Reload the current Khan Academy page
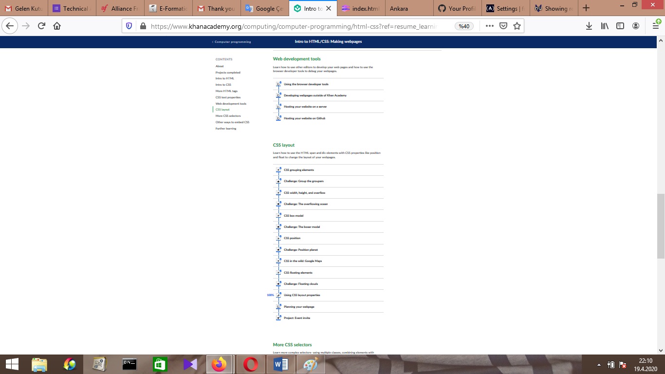 tap(41, 26)
